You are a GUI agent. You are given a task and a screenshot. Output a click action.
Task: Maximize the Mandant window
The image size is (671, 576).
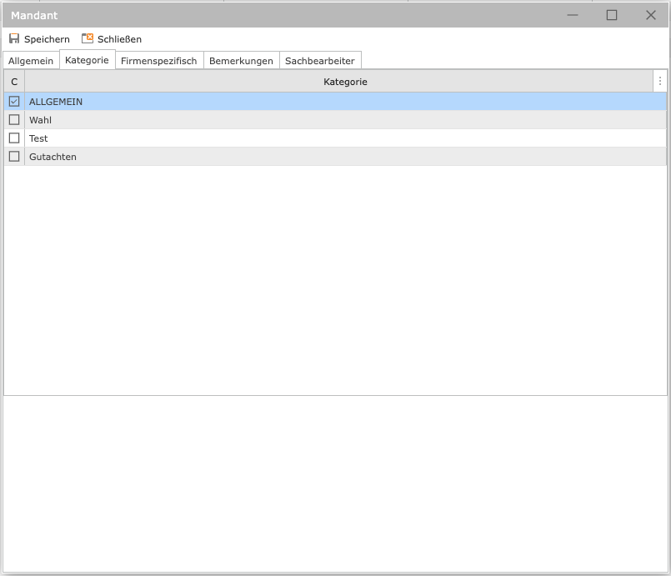[612, 15]
